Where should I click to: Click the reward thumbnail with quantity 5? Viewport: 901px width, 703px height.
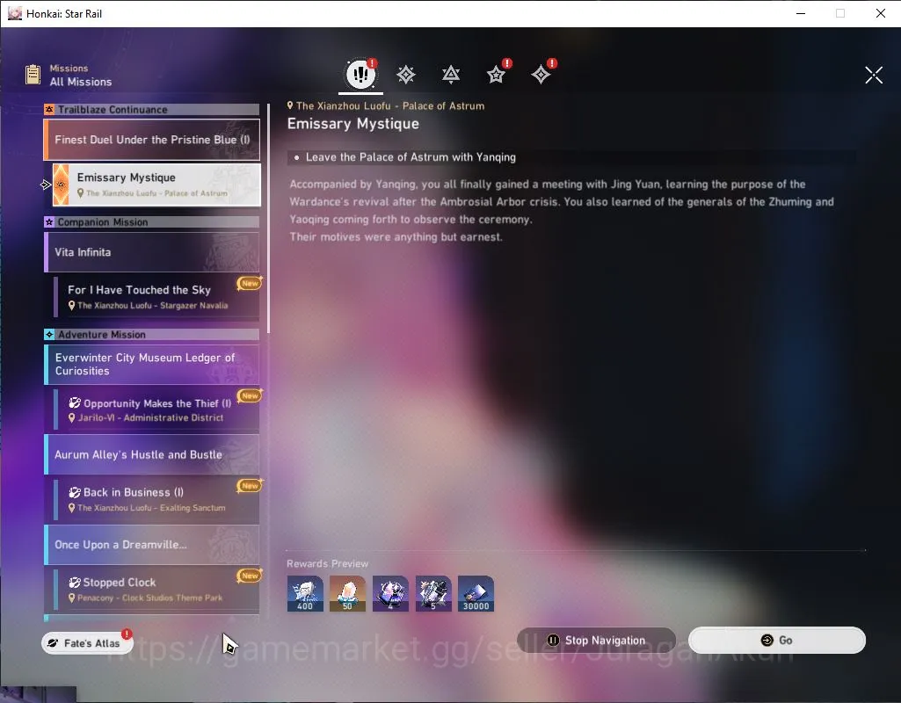click(x=433, y=593)
